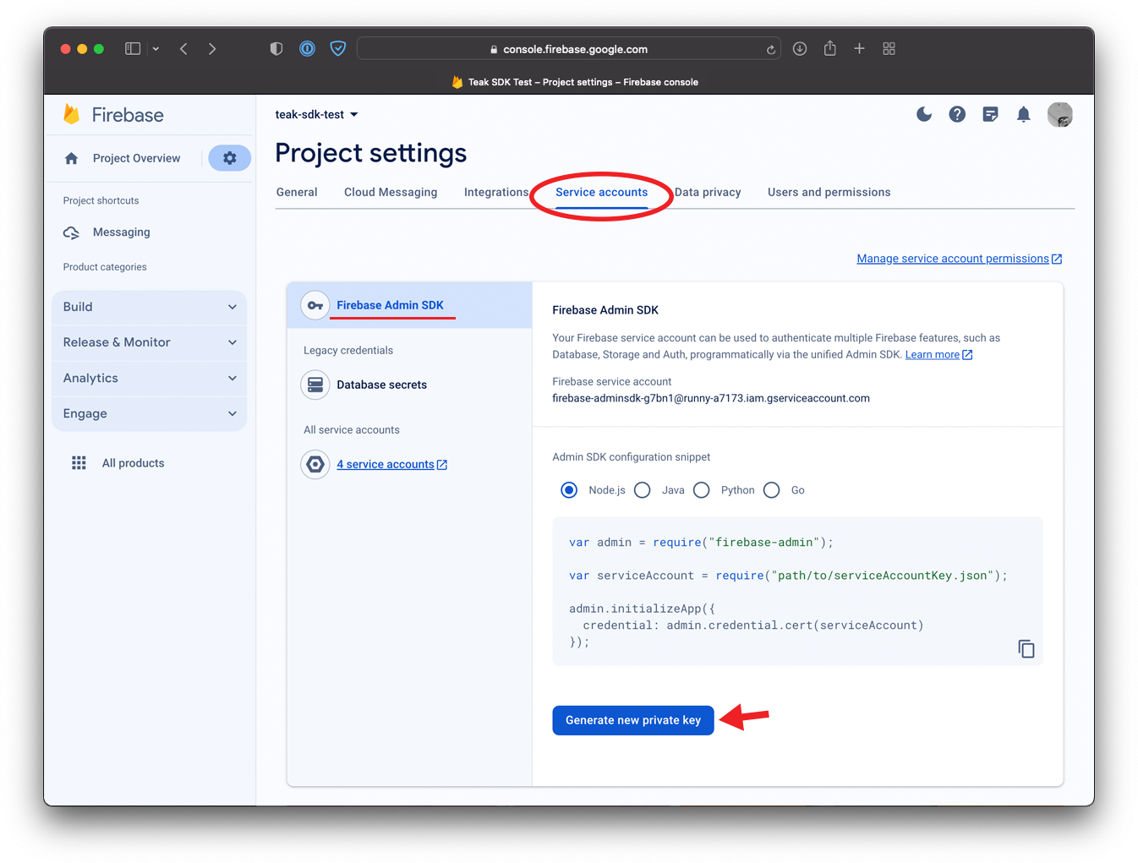The image size is (1138, 863).
Task: Click the Project settings heading
Action: (x=371, y=153)
